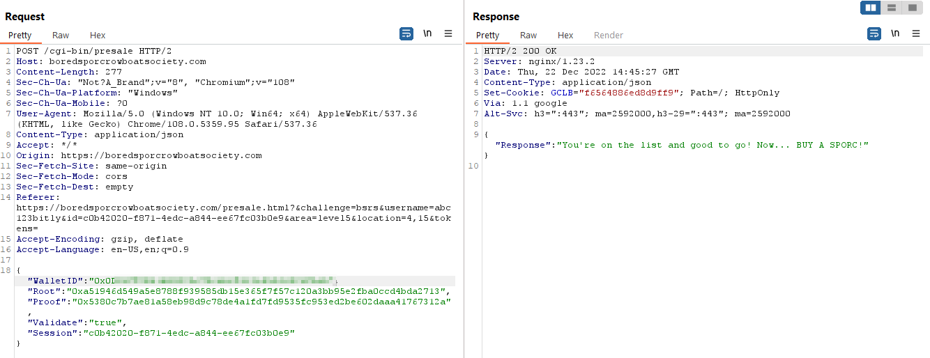Toggle word wrap in the Request panel
The height and width of the screenshot is (358, 930).
pos(406,33)
